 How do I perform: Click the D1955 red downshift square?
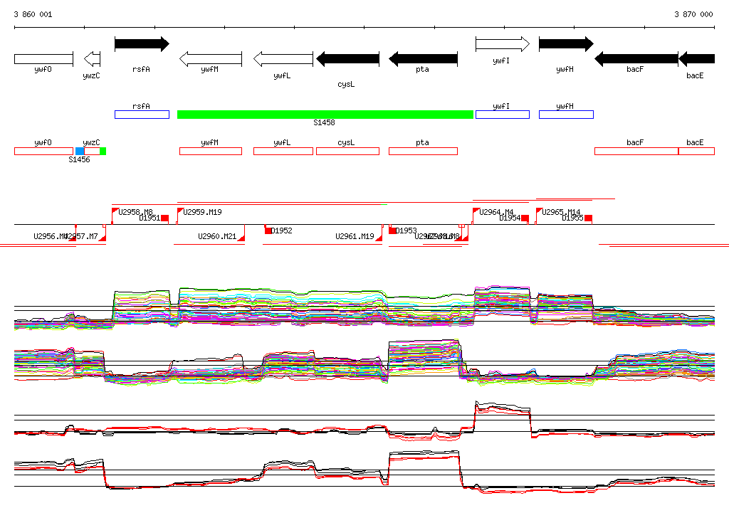(589, 218)
